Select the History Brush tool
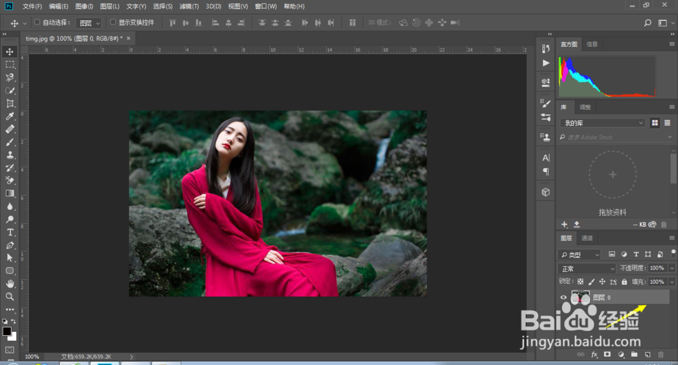Image resolution: width=678 pixels, height=365 pixels. click(9, 167)
